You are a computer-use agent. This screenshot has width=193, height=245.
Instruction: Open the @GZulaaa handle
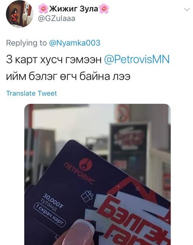pos(57,19)
